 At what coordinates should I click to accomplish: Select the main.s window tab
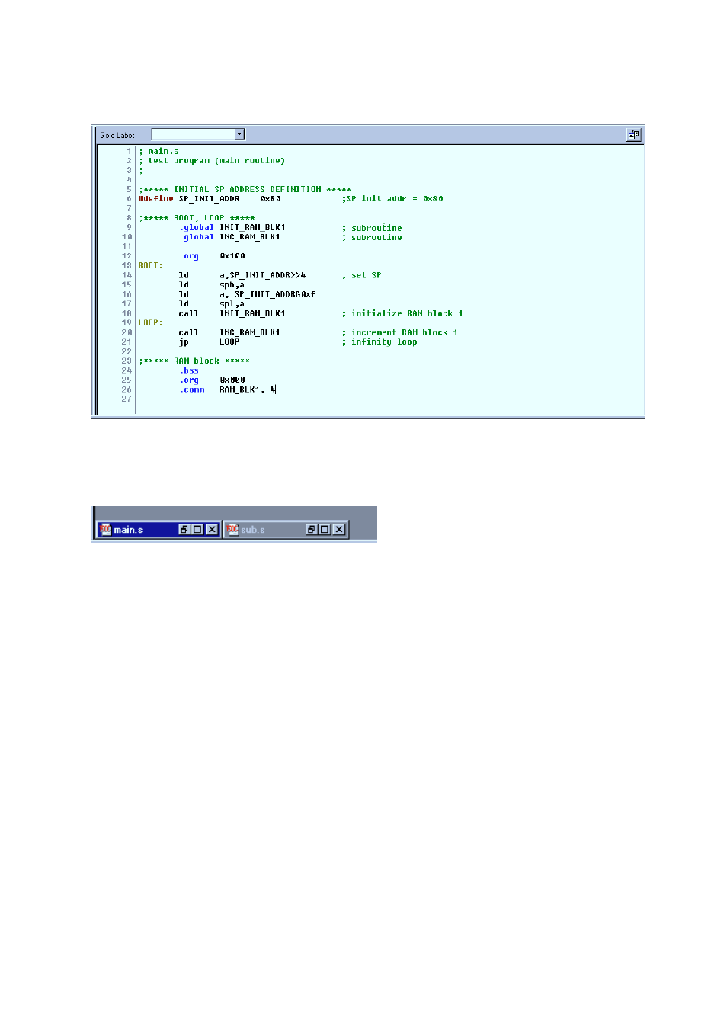coord(158,530)
